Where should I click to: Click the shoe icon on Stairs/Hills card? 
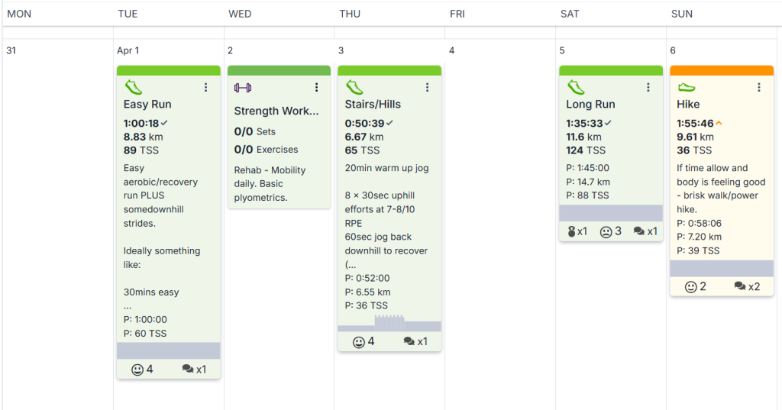[x=354, y=88]
